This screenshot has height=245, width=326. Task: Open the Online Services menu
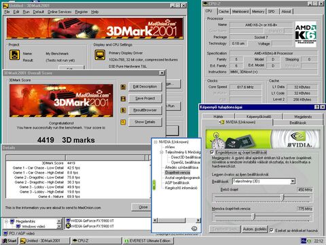click(x=59, y=12)
